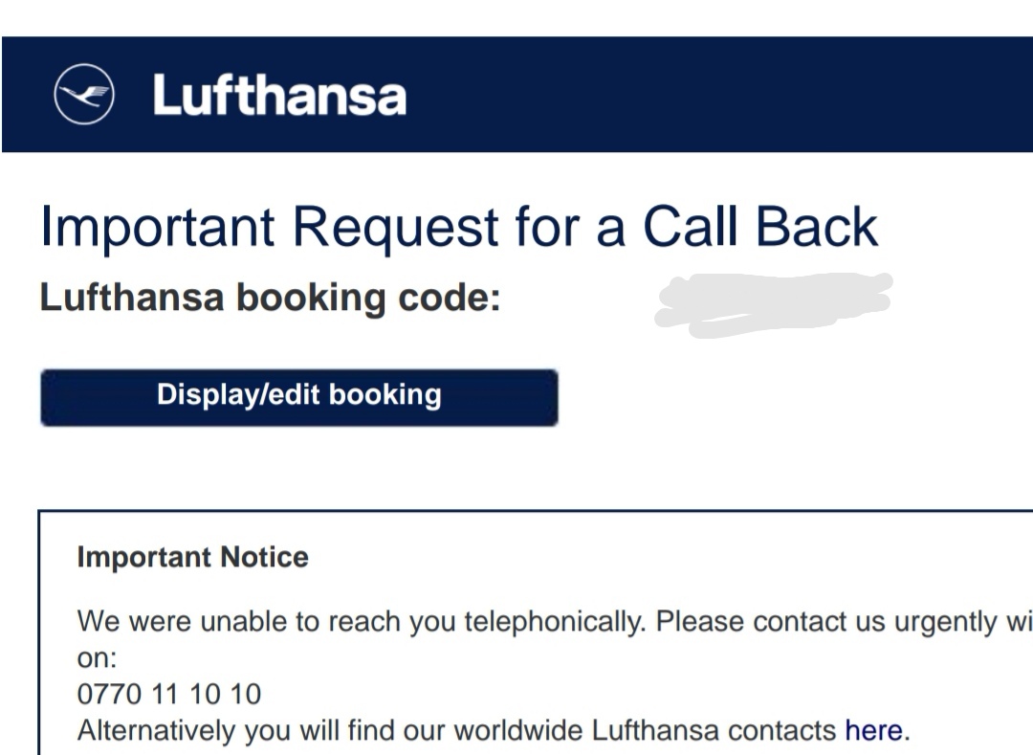Click the 'on:' text above the phone number

tap(97, 658)
